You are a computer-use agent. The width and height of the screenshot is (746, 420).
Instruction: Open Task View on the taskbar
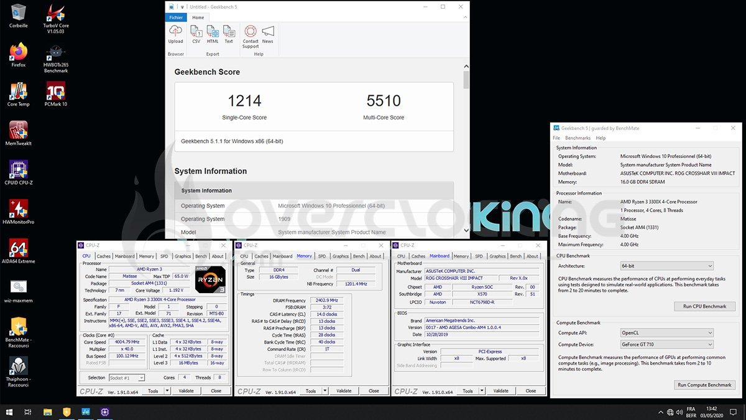click(28, 412)
